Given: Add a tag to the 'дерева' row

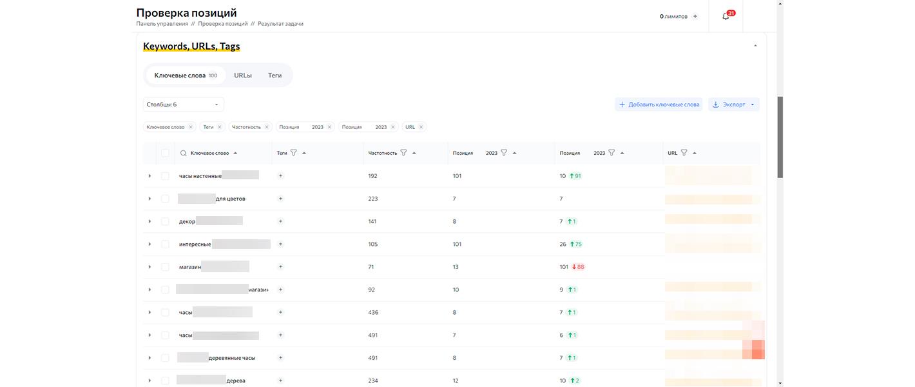Looking at the screenshot, I should 280,381.
